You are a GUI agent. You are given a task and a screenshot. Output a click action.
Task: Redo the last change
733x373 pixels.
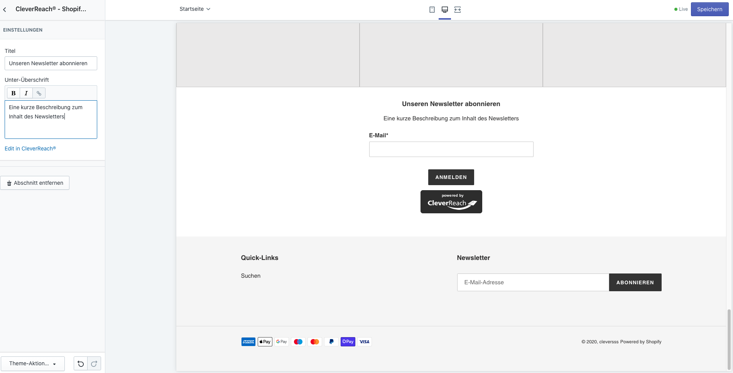point(94,363)
